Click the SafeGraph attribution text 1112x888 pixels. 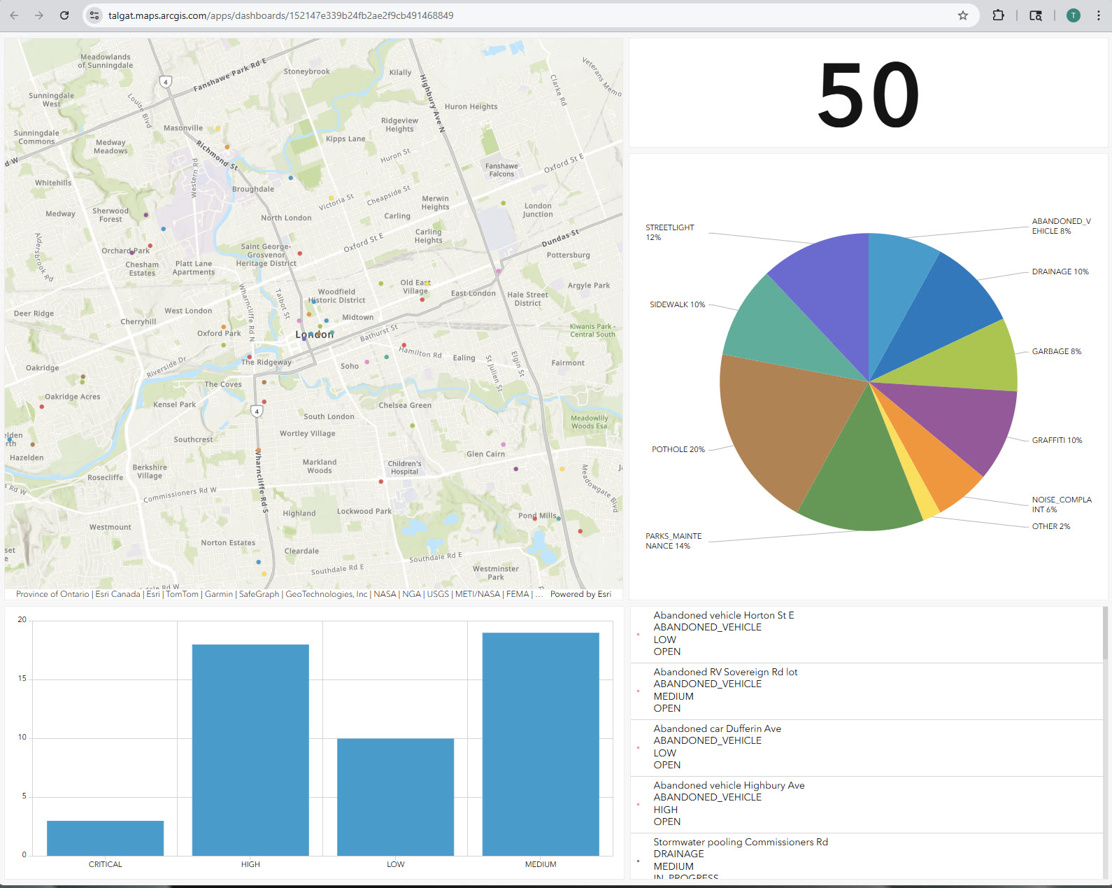[259, 594]
